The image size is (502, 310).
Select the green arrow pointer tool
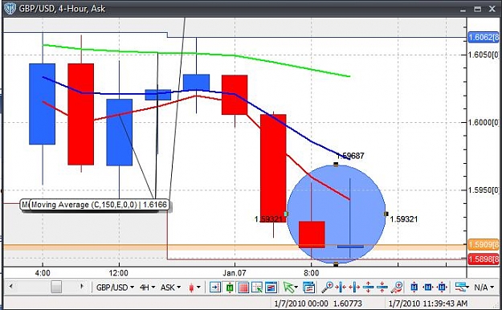click(x=288, y=288)
